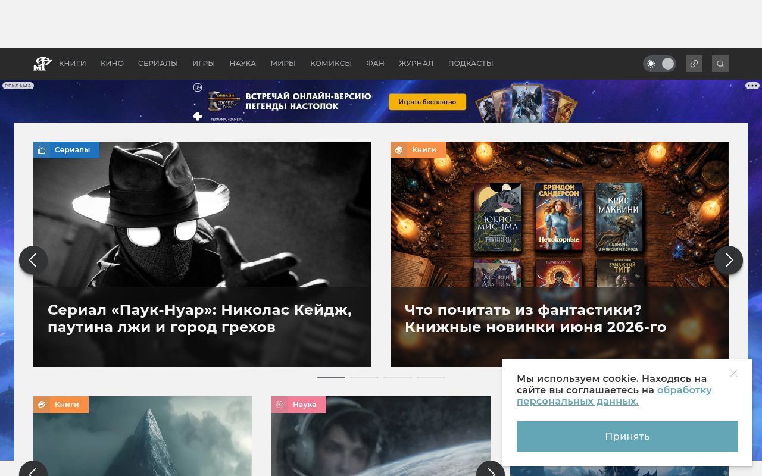Open the ad options three-dots icon
Image resolution: width=762 pixels, height=476 pixels.
tap(752, 86)
